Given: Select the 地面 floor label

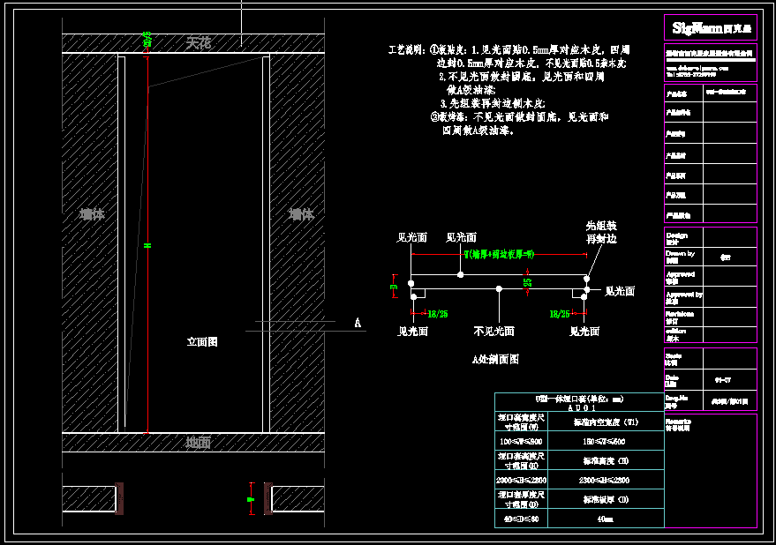Looking at the screenshot, I should point(199,443).
